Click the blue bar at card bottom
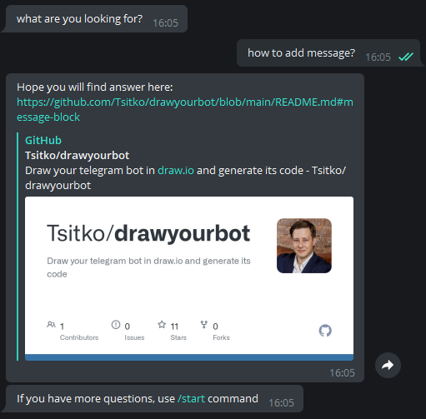Image resolution: width=426 pixels, height=419 pixels. coord(189,357)
